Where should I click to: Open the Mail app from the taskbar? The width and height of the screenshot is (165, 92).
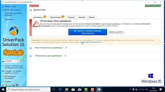80,89
